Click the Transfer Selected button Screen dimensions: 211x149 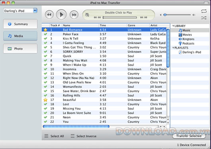coord(189,136)
